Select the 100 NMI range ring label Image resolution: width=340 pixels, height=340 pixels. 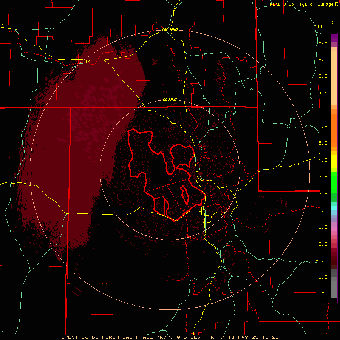[x=170, y=30]
